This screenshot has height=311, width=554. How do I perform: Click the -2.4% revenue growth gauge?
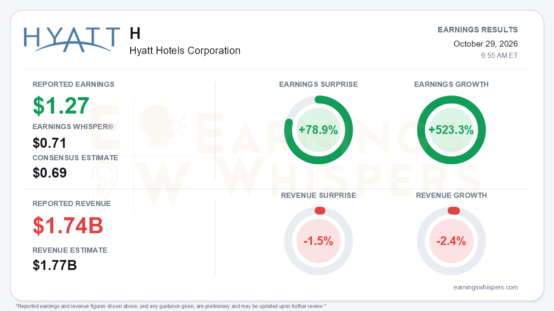tap(451, 241)
